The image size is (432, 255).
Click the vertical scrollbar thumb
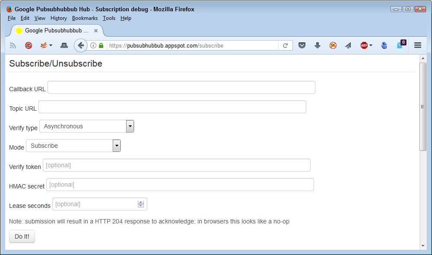click(423, 107)
